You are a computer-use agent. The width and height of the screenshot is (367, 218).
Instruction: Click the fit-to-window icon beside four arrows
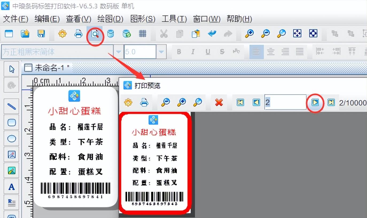tap(313, 34)
